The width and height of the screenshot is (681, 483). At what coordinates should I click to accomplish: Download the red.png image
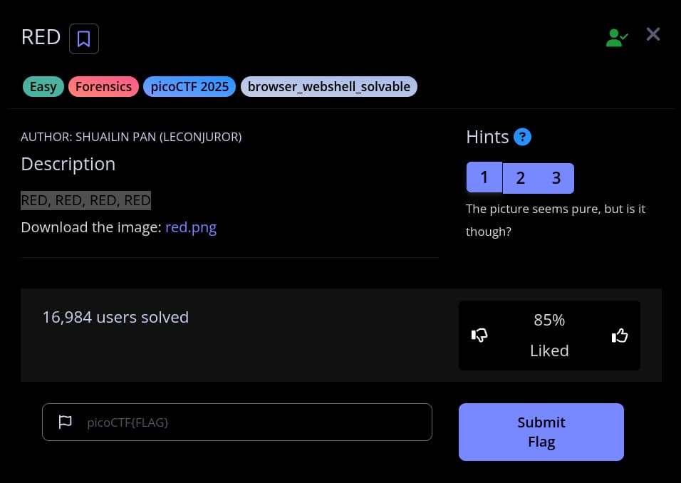click(x=191, y=228)
